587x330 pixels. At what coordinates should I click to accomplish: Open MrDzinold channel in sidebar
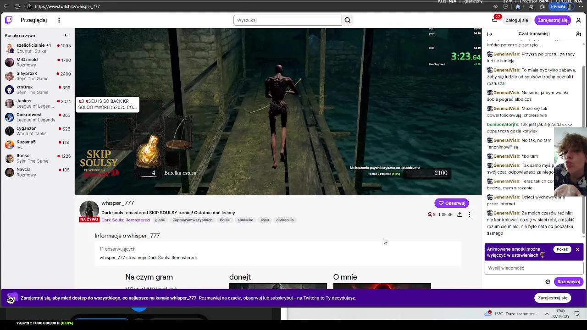[x=38, y=62]
